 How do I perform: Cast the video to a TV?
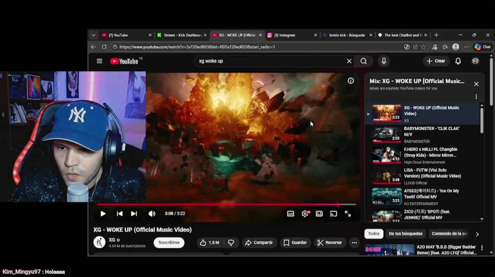(x=333, y=214)
